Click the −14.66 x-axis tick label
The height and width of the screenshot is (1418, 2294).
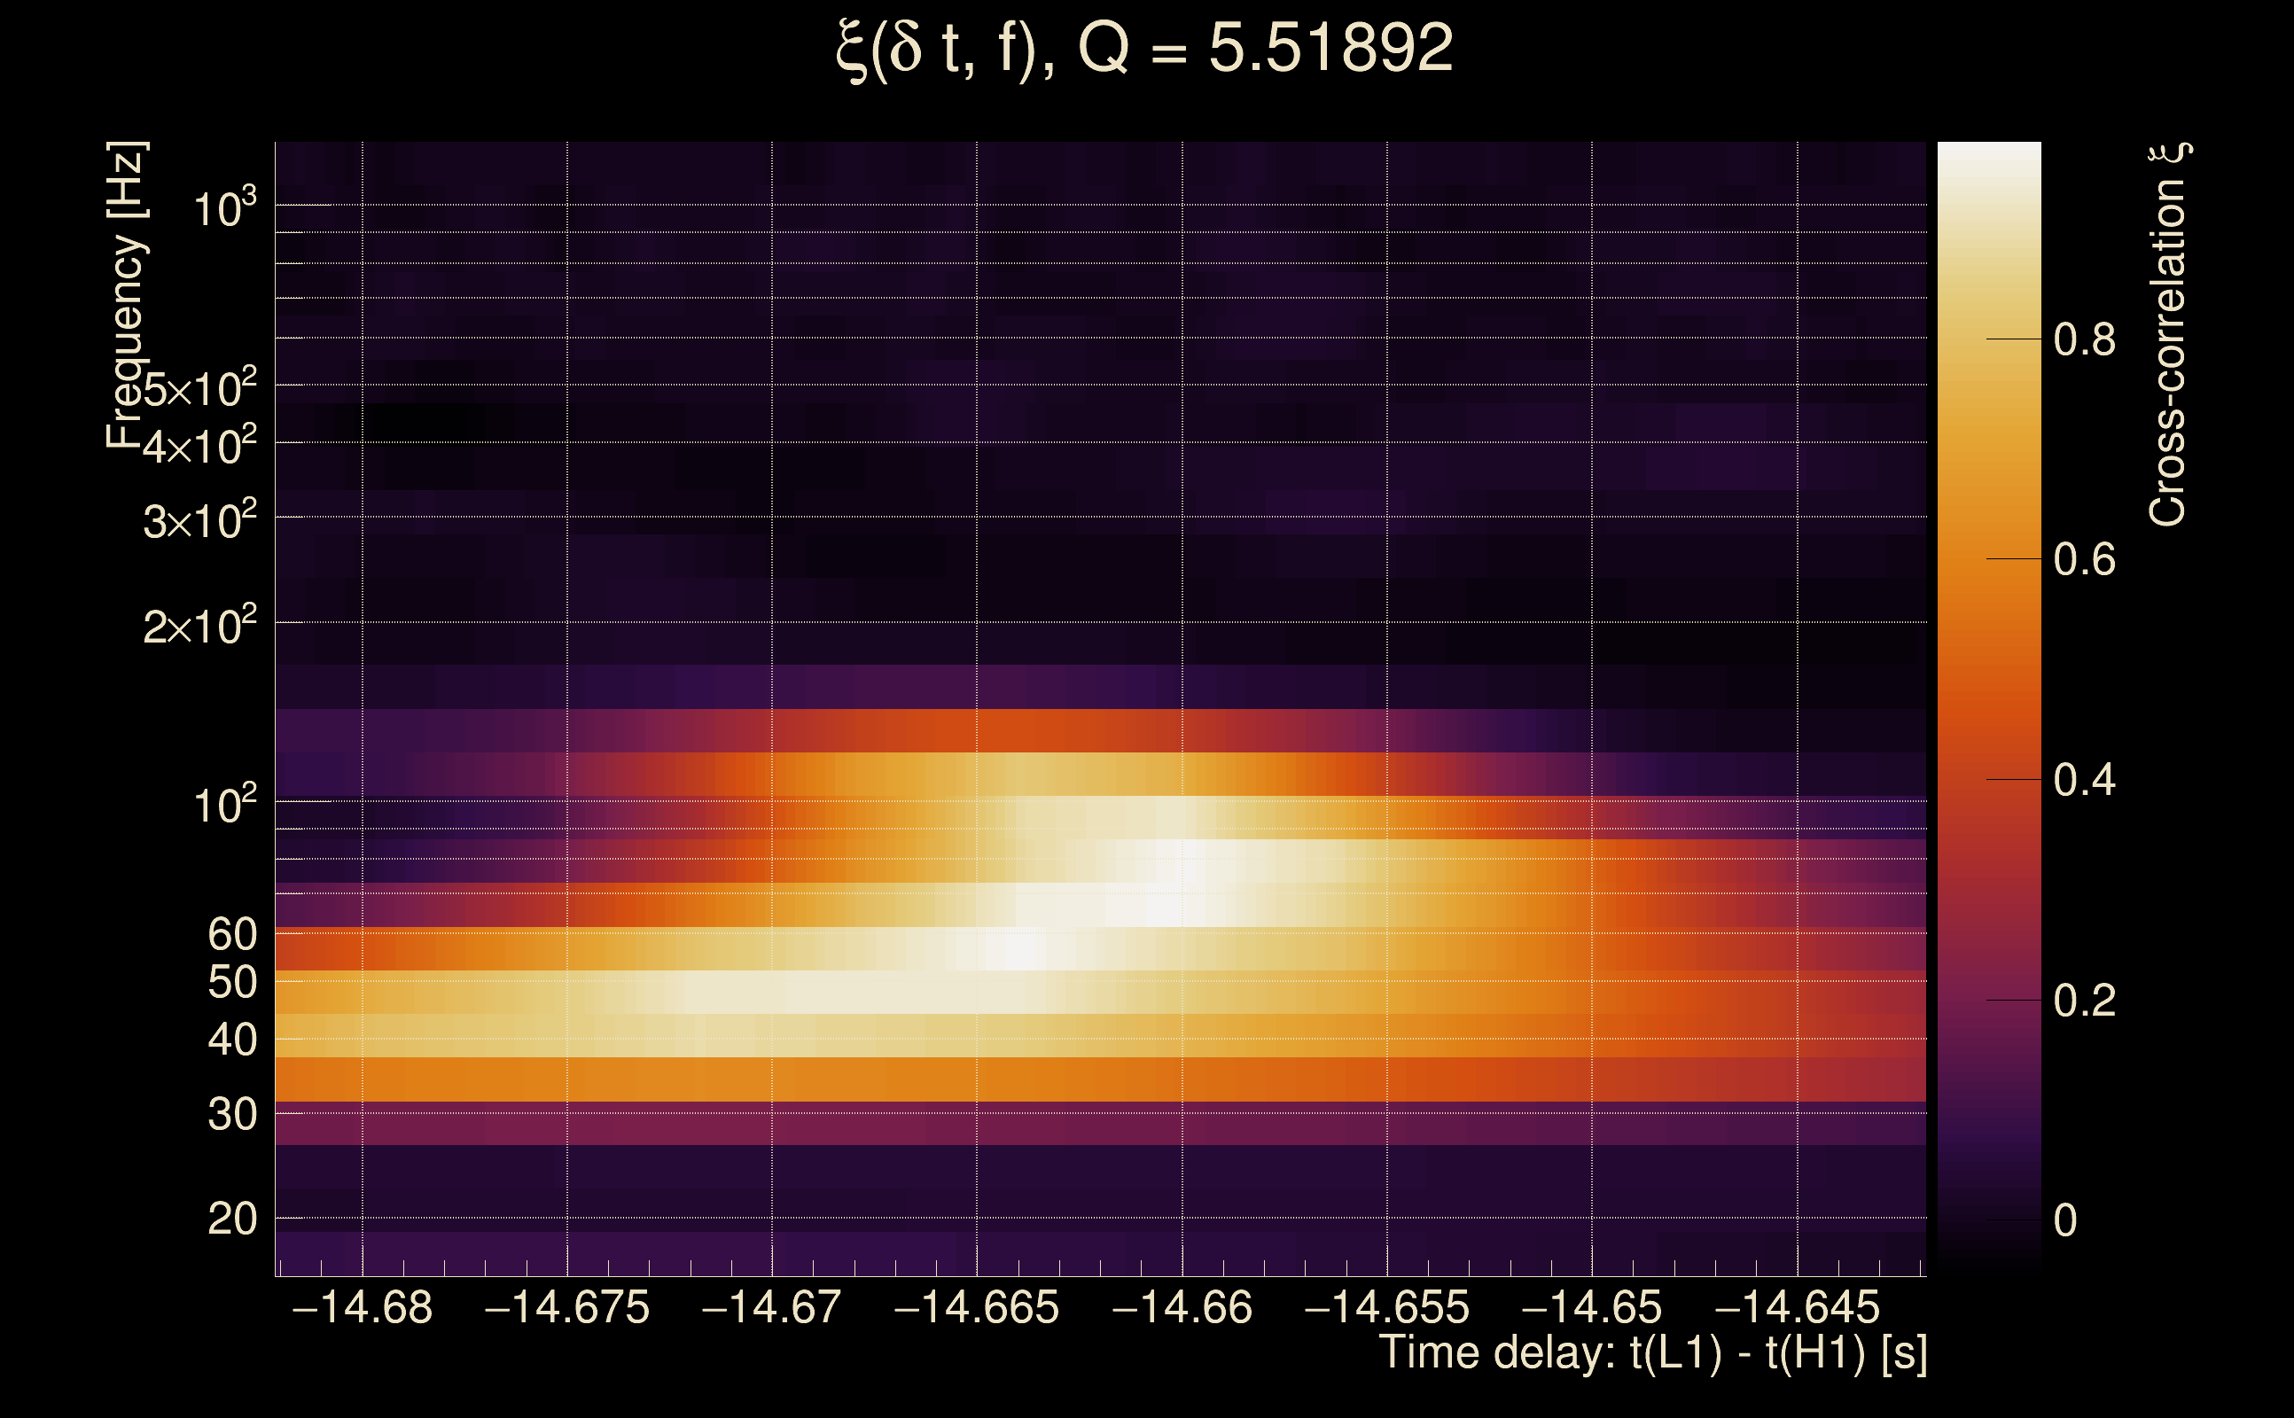click(1182, 1308)
